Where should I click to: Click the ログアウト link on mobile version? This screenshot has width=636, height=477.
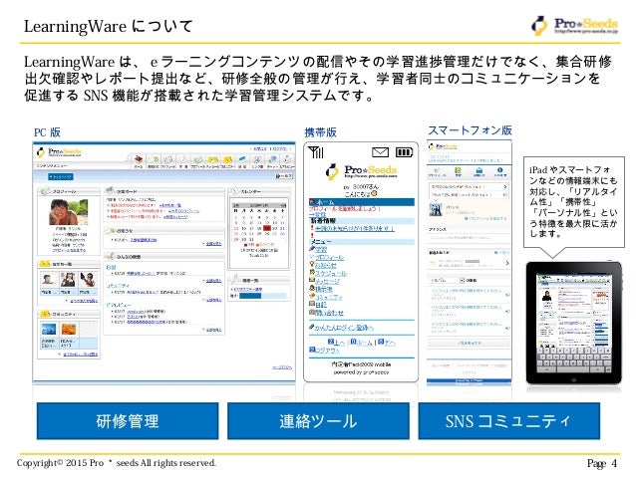click(x=327, y=351)
